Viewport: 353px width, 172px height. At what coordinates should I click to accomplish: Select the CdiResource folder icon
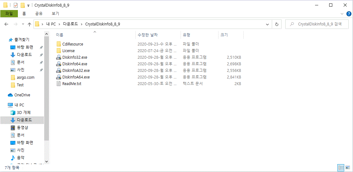click(59, 44)
